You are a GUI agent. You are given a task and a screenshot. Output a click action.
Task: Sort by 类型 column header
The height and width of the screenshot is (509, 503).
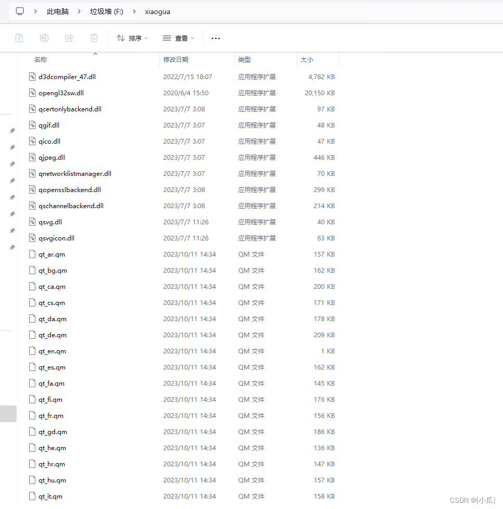(x=244, y=60)
